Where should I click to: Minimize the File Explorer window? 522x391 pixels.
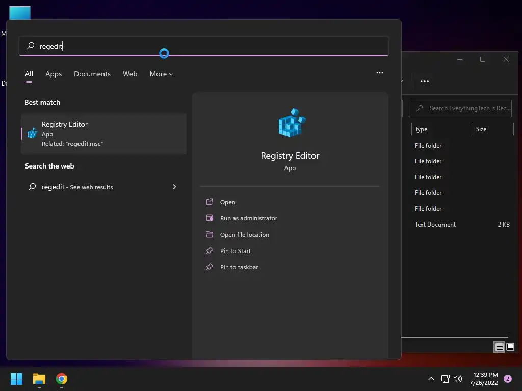460,59
